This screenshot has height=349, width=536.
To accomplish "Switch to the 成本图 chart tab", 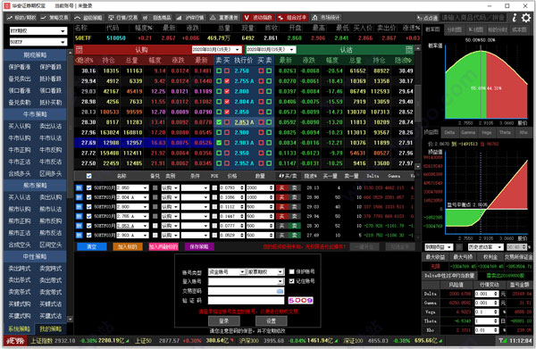I will [519, 29].
